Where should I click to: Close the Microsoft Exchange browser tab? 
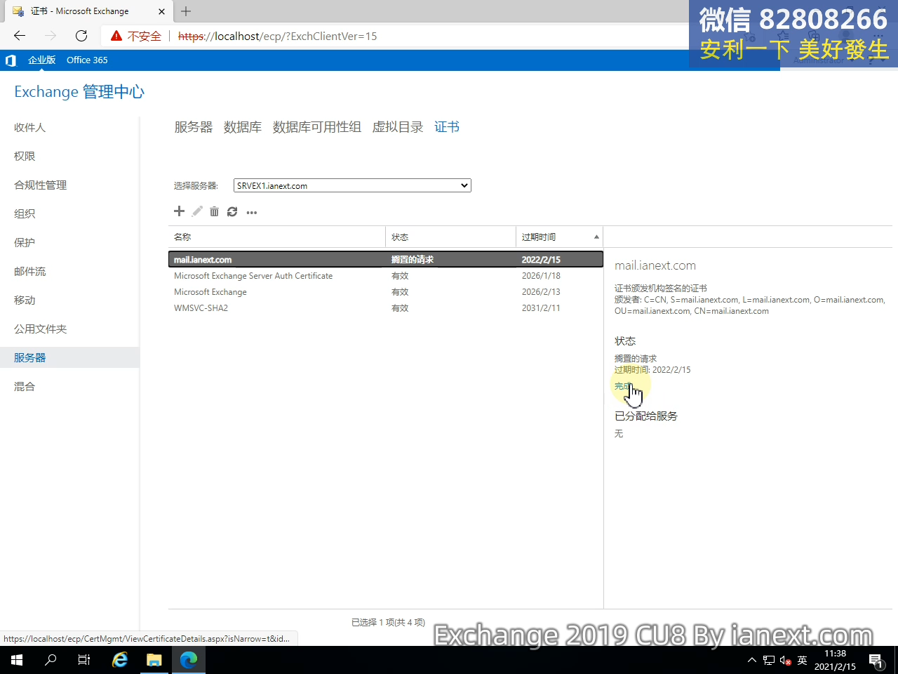(x=162, y=11)
